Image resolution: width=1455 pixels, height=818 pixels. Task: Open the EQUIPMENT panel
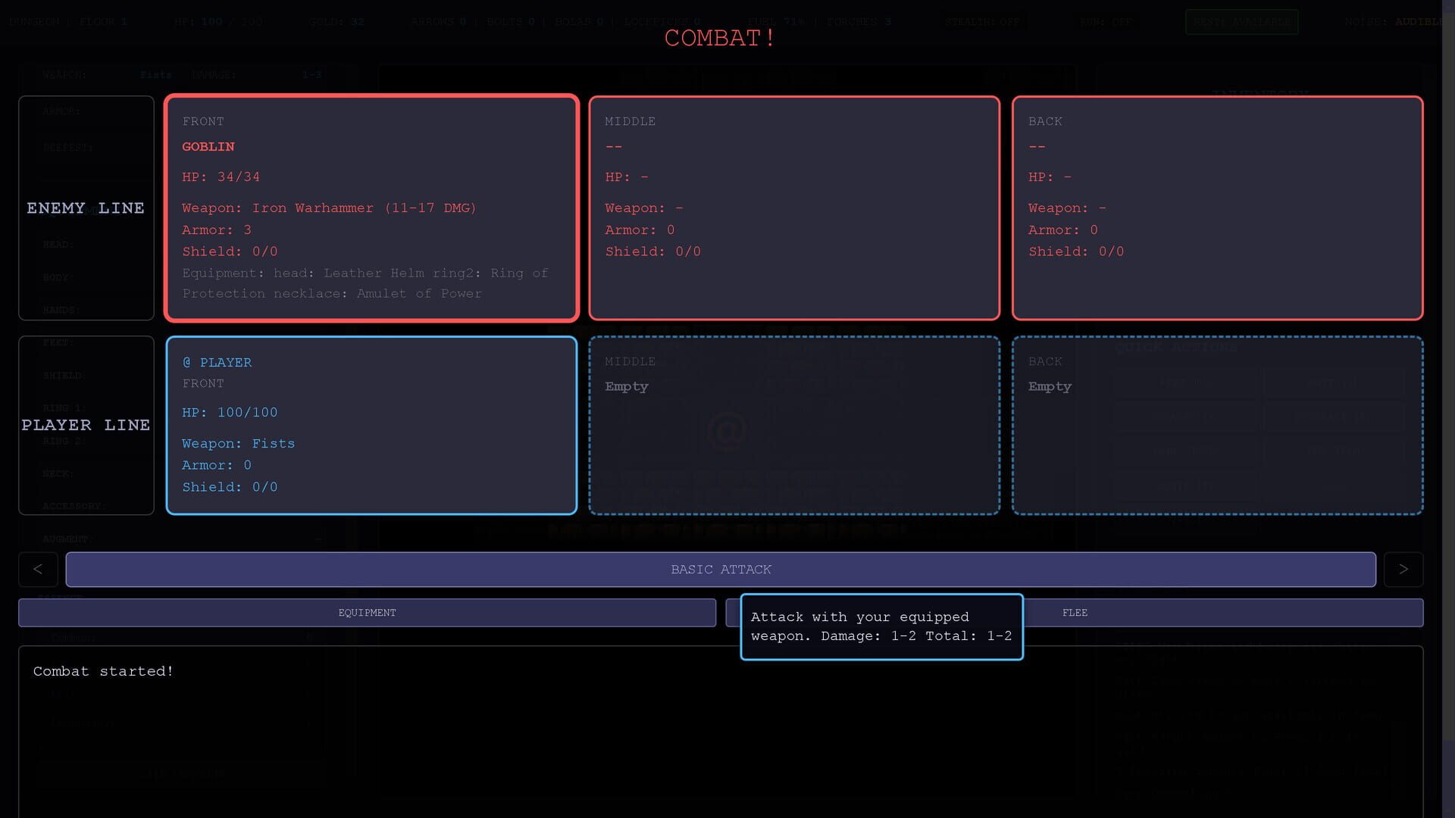tap(367, 613)
